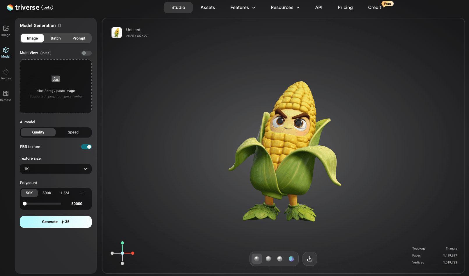The image size is (469, 276).
Task: Choose the 500K polycount preset
Action: point(47,193)
